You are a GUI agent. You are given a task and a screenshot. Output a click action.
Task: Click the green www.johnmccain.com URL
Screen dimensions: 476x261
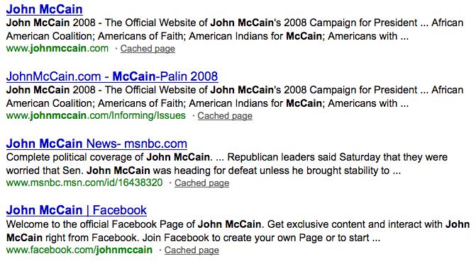pyautogui.click(x=57, y=48)
